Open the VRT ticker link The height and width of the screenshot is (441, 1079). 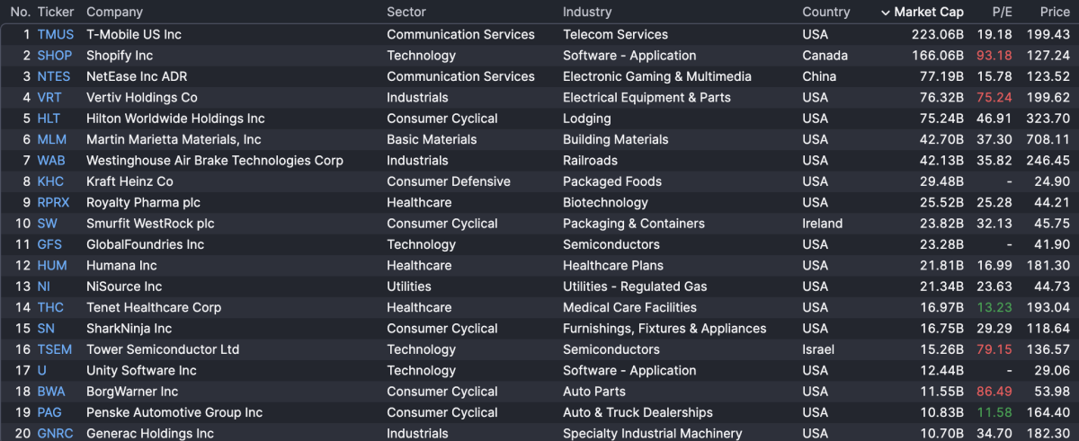(49, 97)
